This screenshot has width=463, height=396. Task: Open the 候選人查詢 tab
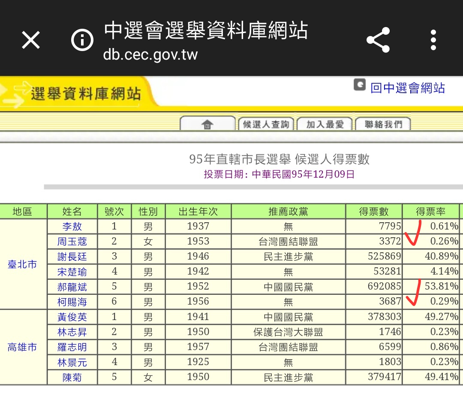(266, 124)
